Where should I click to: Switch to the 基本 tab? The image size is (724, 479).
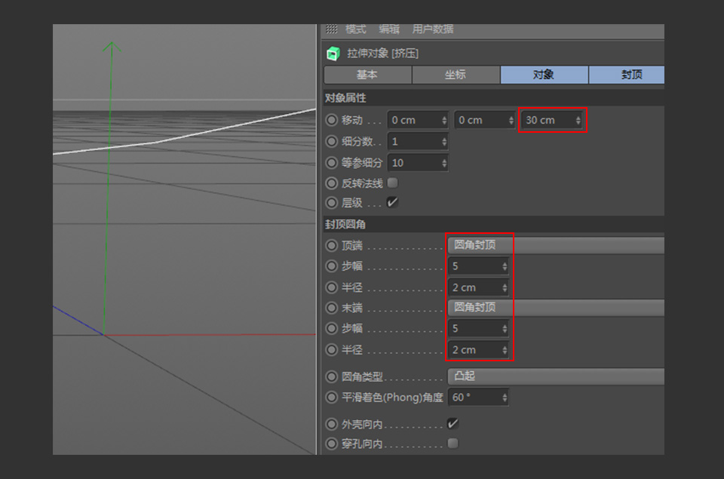[x=367, y=75]
